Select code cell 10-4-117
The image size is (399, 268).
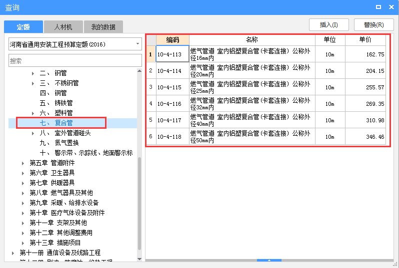coord(172,120)
